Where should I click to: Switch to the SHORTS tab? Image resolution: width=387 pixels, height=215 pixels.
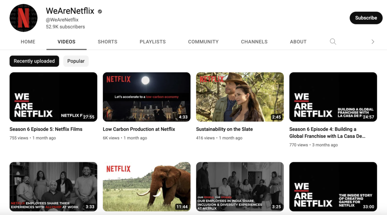pyautogui.click(x=107, y=42)
